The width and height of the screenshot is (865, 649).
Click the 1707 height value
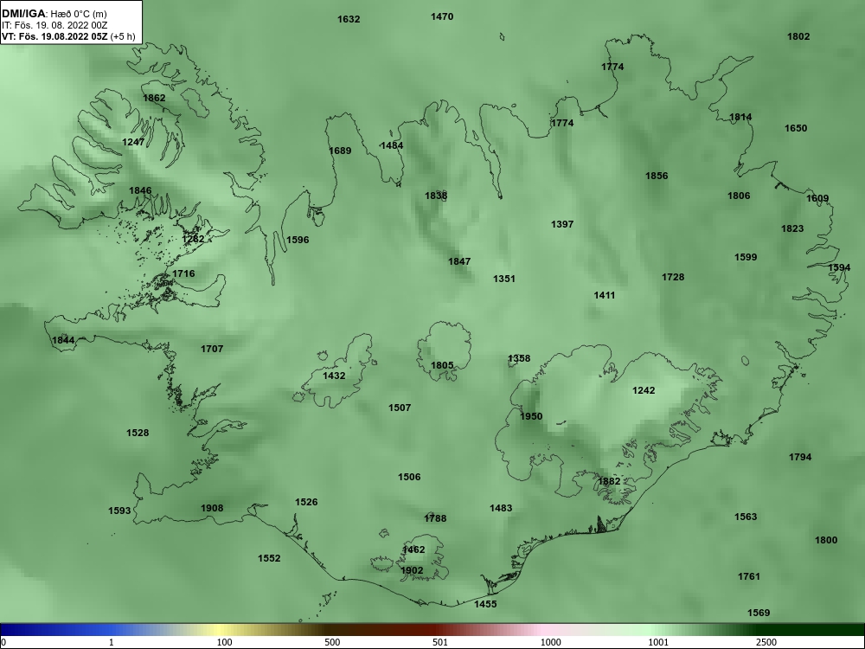click(212, 349)
